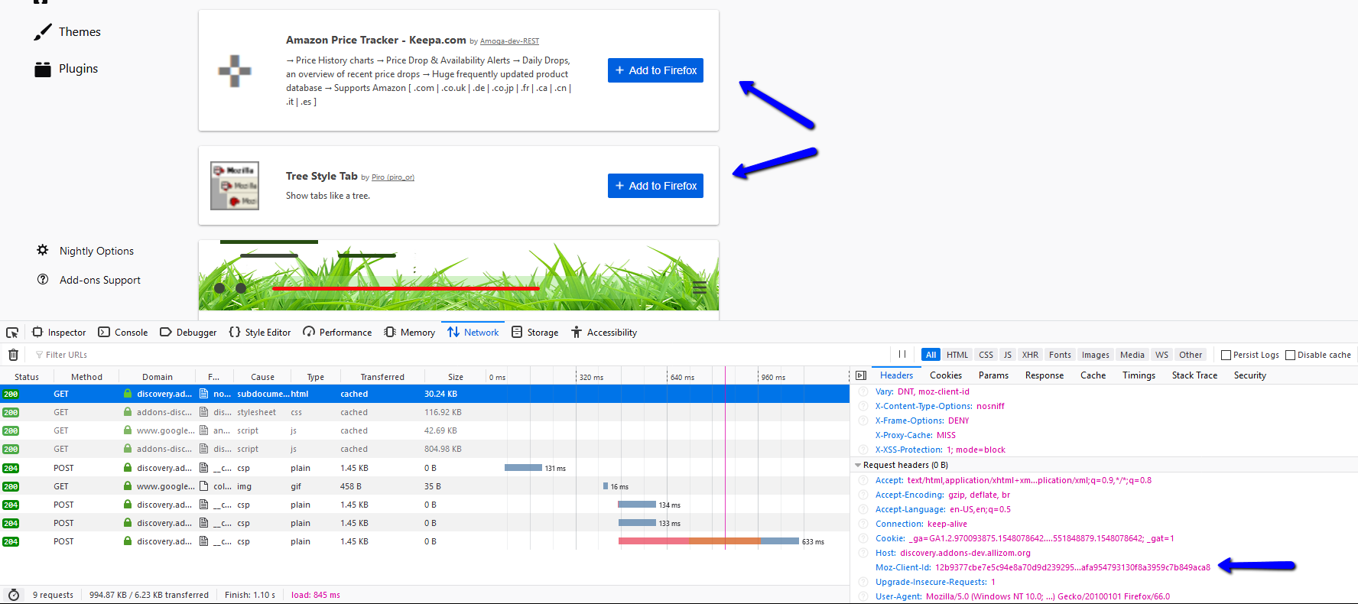
Task: Collapse the Request headers section
Action: [x=858, y=465]
